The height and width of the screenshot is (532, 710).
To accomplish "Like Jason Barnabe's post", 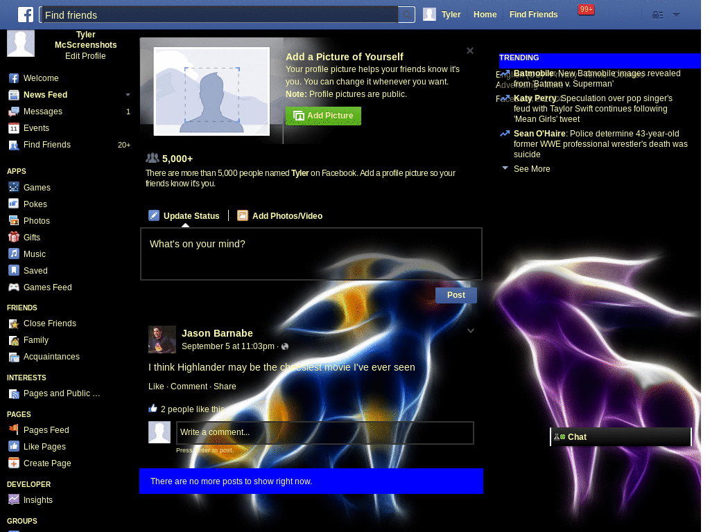I will point(156,387).
